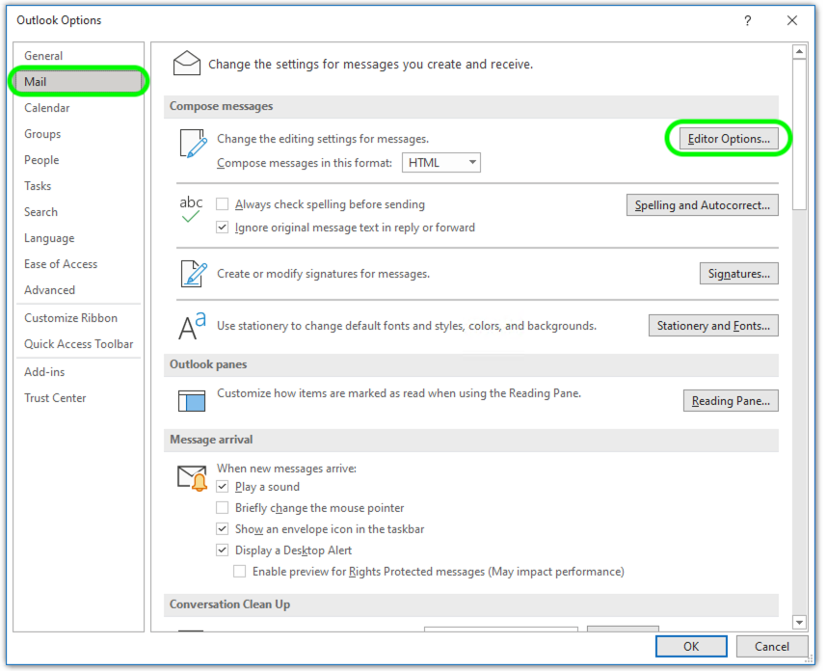Screen dimensions: 827x671
Task: Open Language options category
Action: [x=78, y=238]
